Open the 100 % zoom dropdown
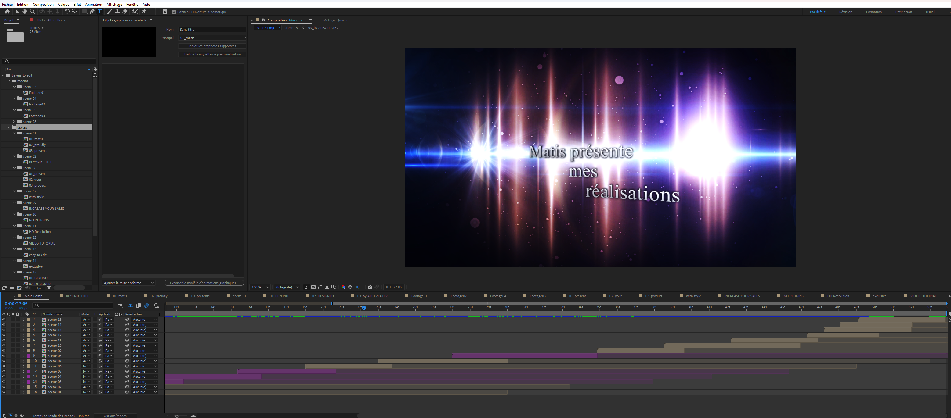Screen dimensions: 951x418 [260, 287]
